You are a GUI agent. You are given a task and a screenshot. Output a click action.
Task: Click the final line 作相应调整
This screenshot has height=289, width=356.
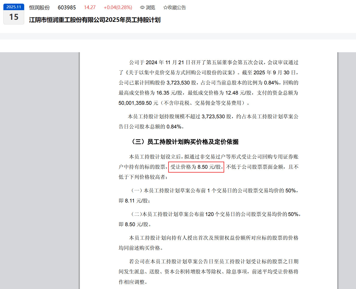[131, 282]
